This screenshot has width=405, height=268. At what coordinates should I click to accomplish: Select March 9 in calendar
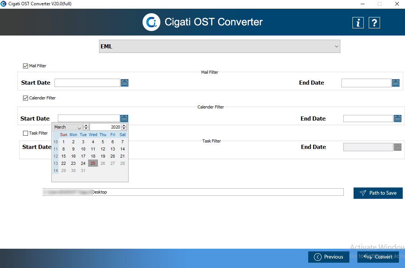73,149
